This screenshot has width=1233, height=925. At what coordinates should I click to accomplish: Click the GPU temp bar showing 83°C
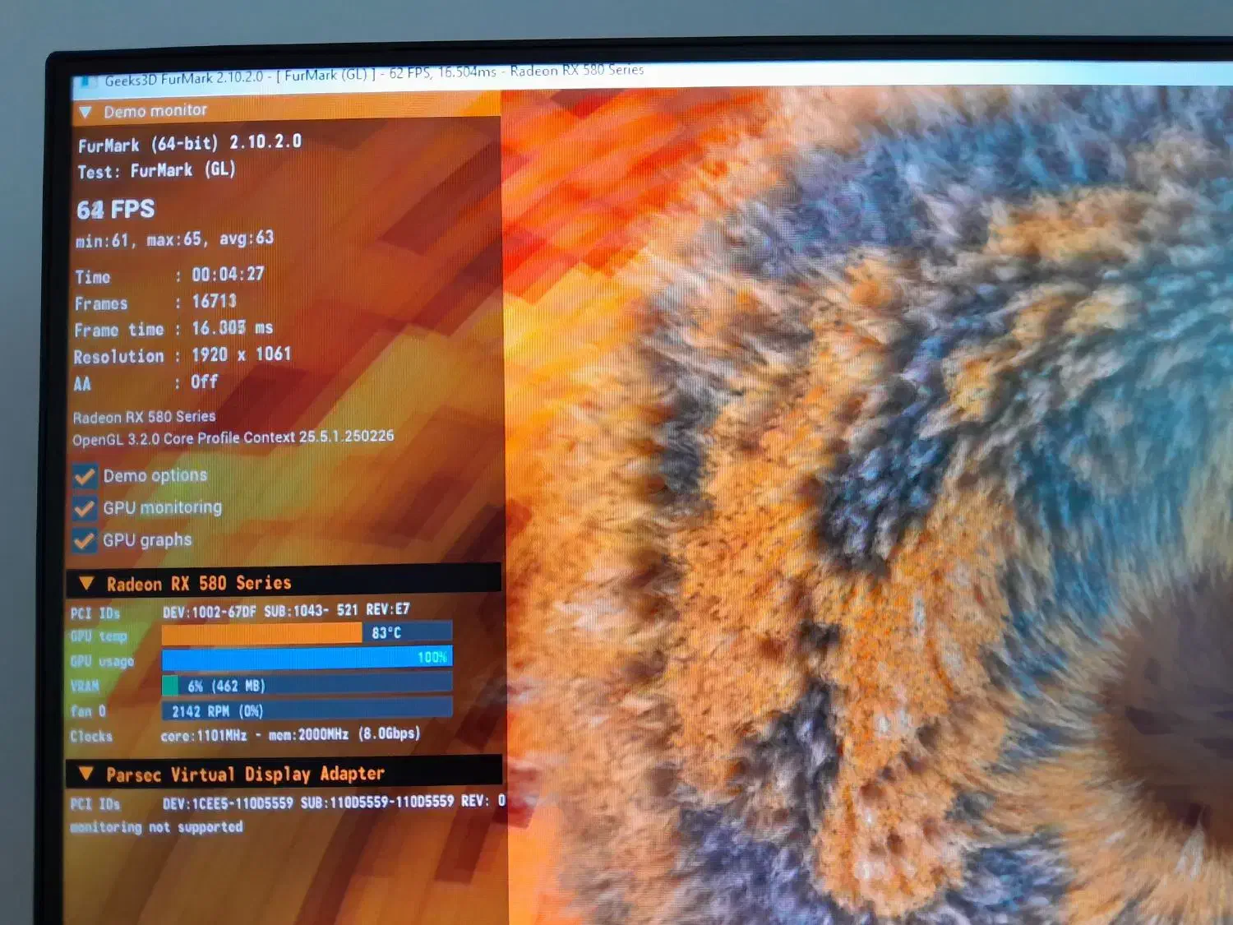point(306,632)
